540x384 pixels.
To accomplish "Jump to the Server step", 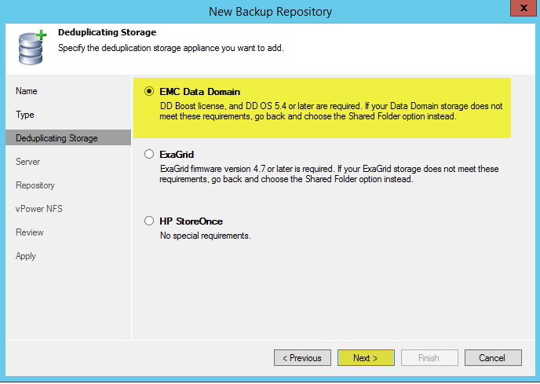I will 28,162.
